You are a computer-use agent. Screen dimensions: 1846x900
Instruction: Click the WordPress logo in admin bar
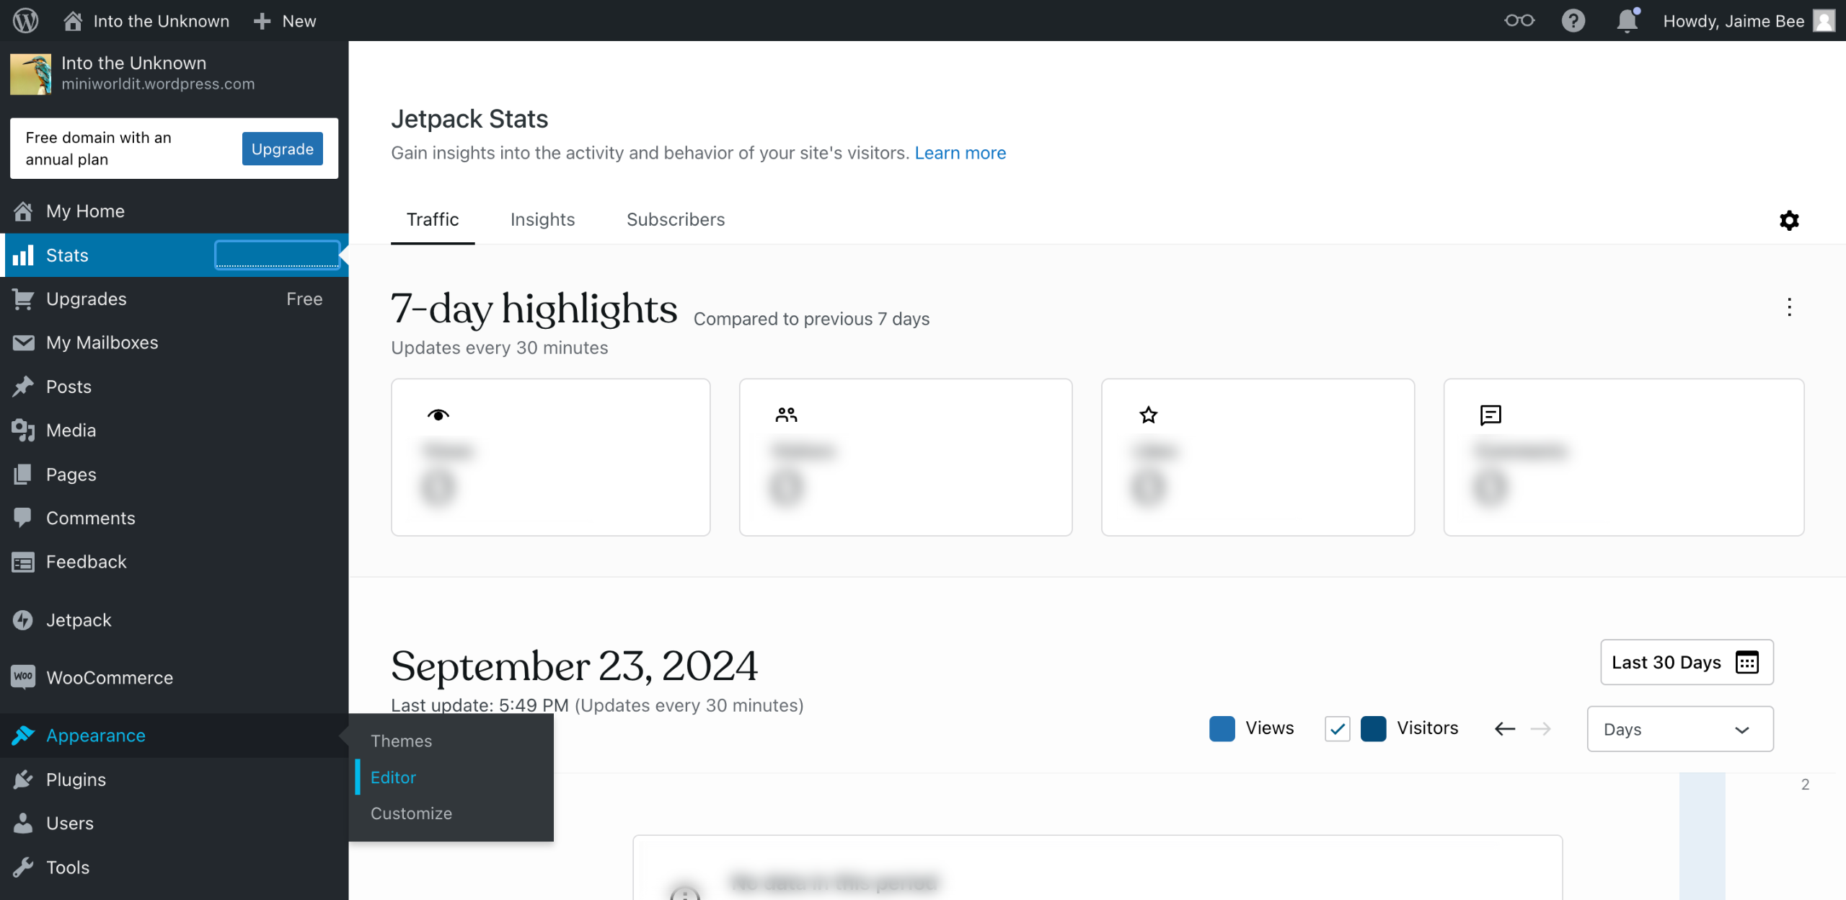pos(25,20)
